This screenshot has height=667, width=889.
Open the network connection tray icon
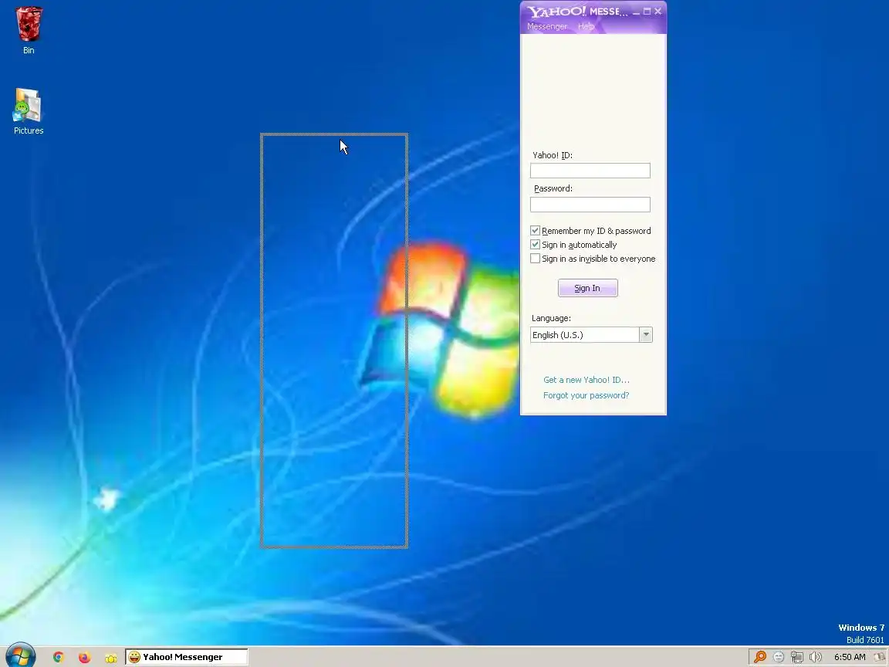coord(796,657)
